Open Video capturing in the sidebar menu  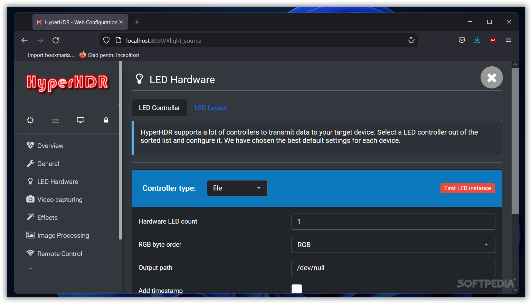click(x=60, y=199)
